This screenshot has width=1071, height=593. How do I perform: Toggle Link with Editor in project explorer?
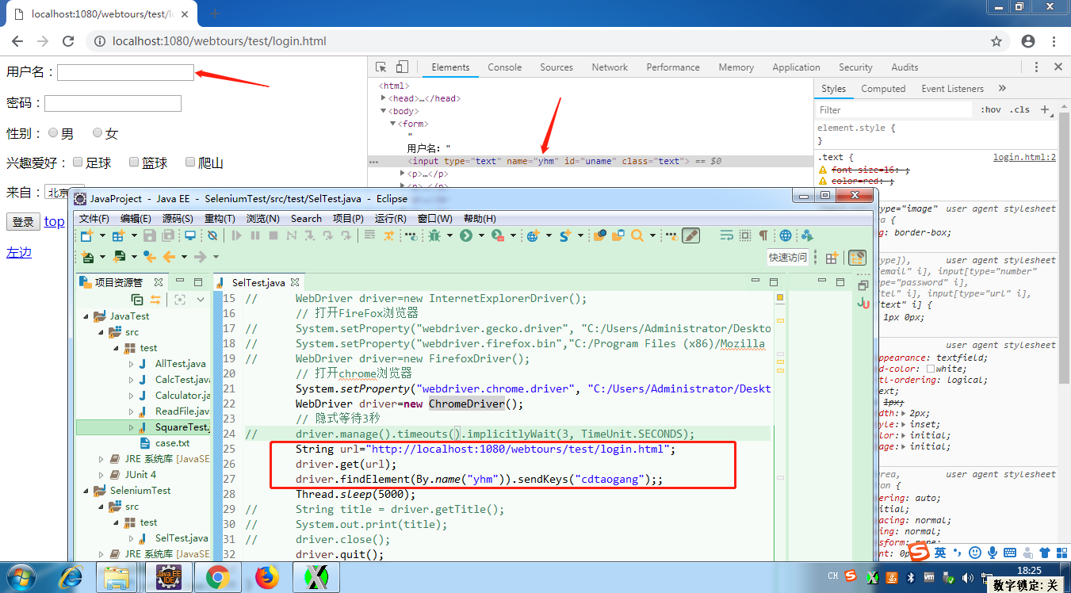coord(155,300)
